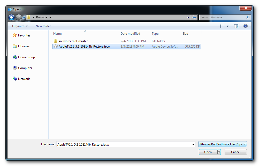Open the view options dropdown arrow
The image size is (259, 166).
click(x=228, y=26)
